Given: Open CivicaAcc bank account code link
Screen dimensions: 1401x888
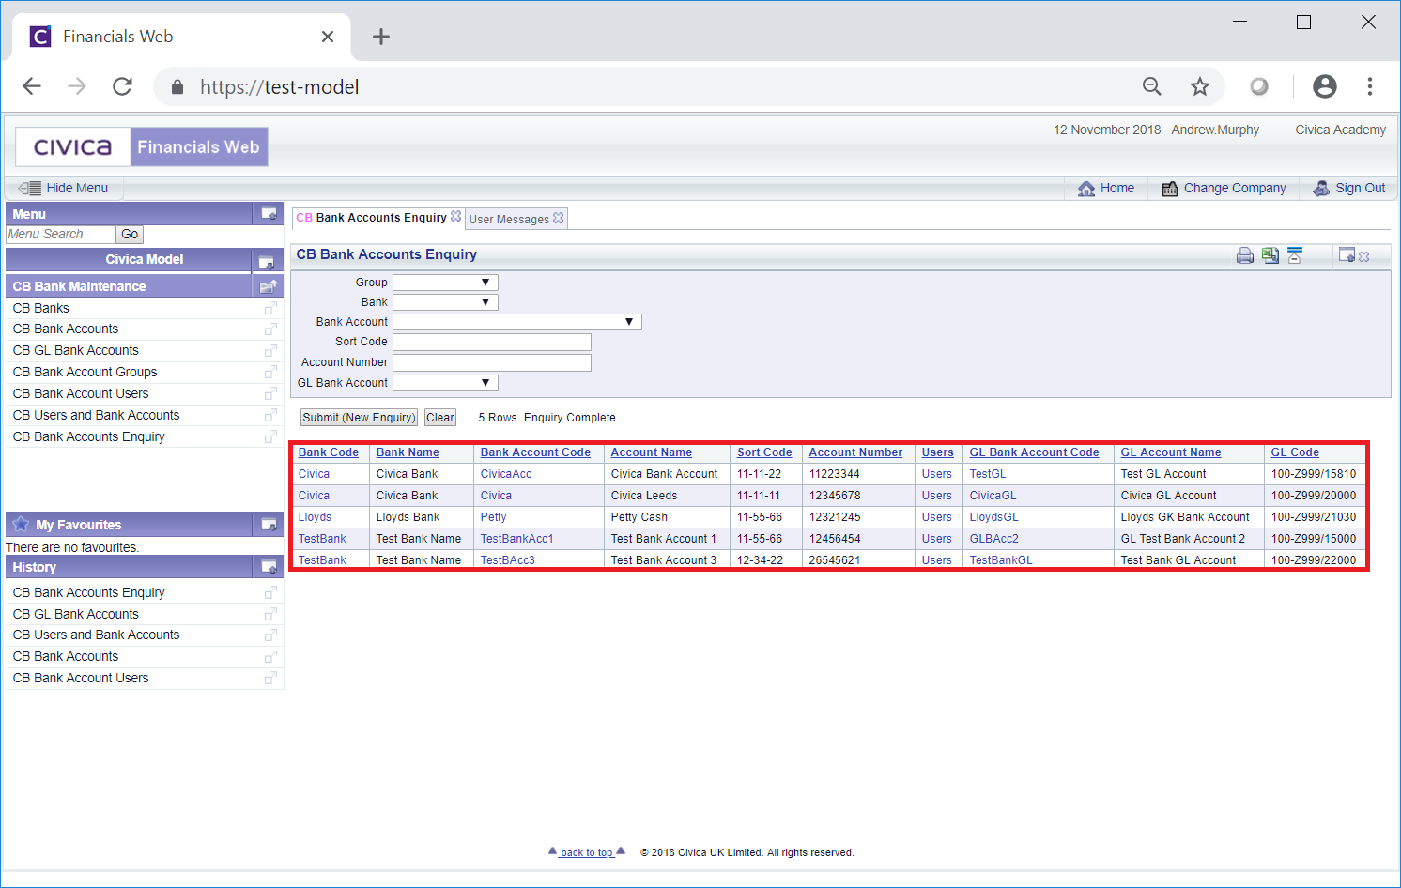Looking at the screenshot, I should click(x=506, y=474).
